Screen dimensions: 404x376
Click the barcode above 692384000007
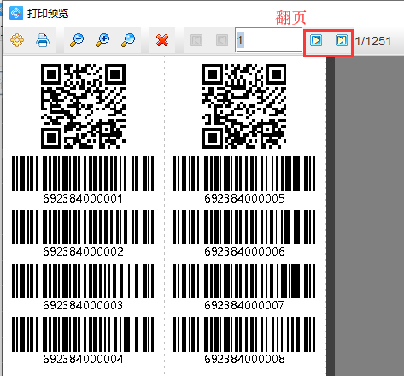coord(244,281)
